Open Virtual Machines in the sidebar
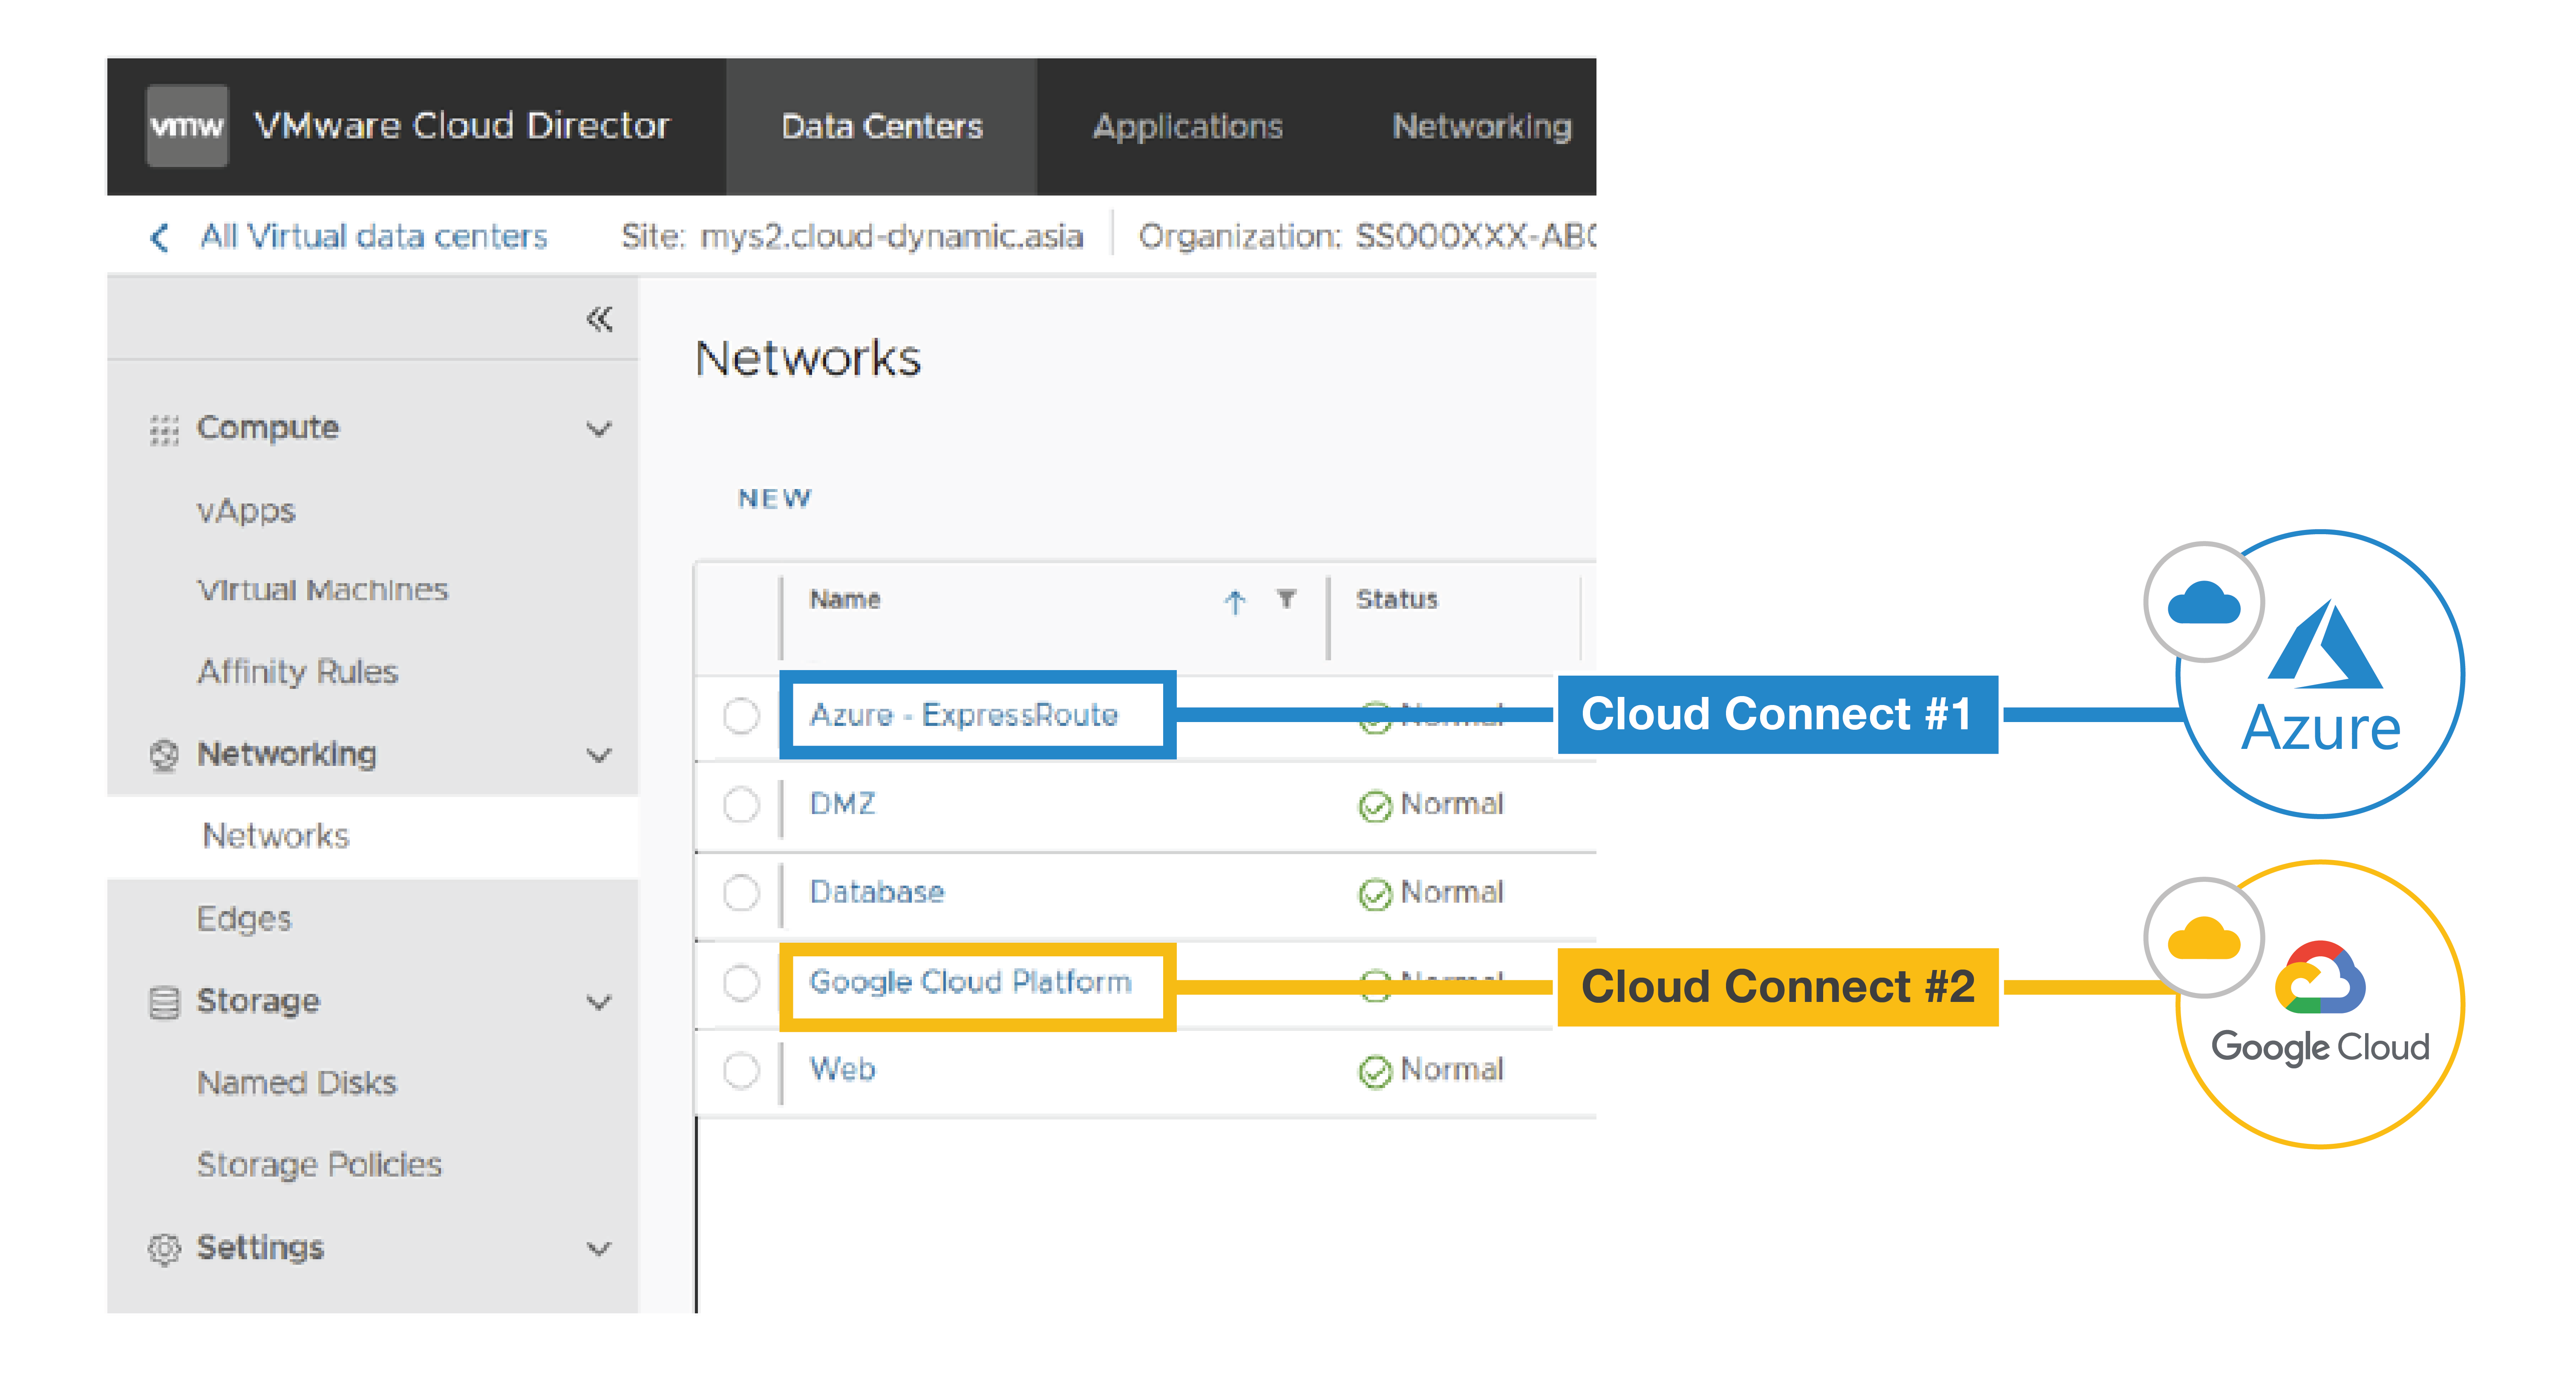Screen dimensions: 2576x1390 tap(322, 590)
